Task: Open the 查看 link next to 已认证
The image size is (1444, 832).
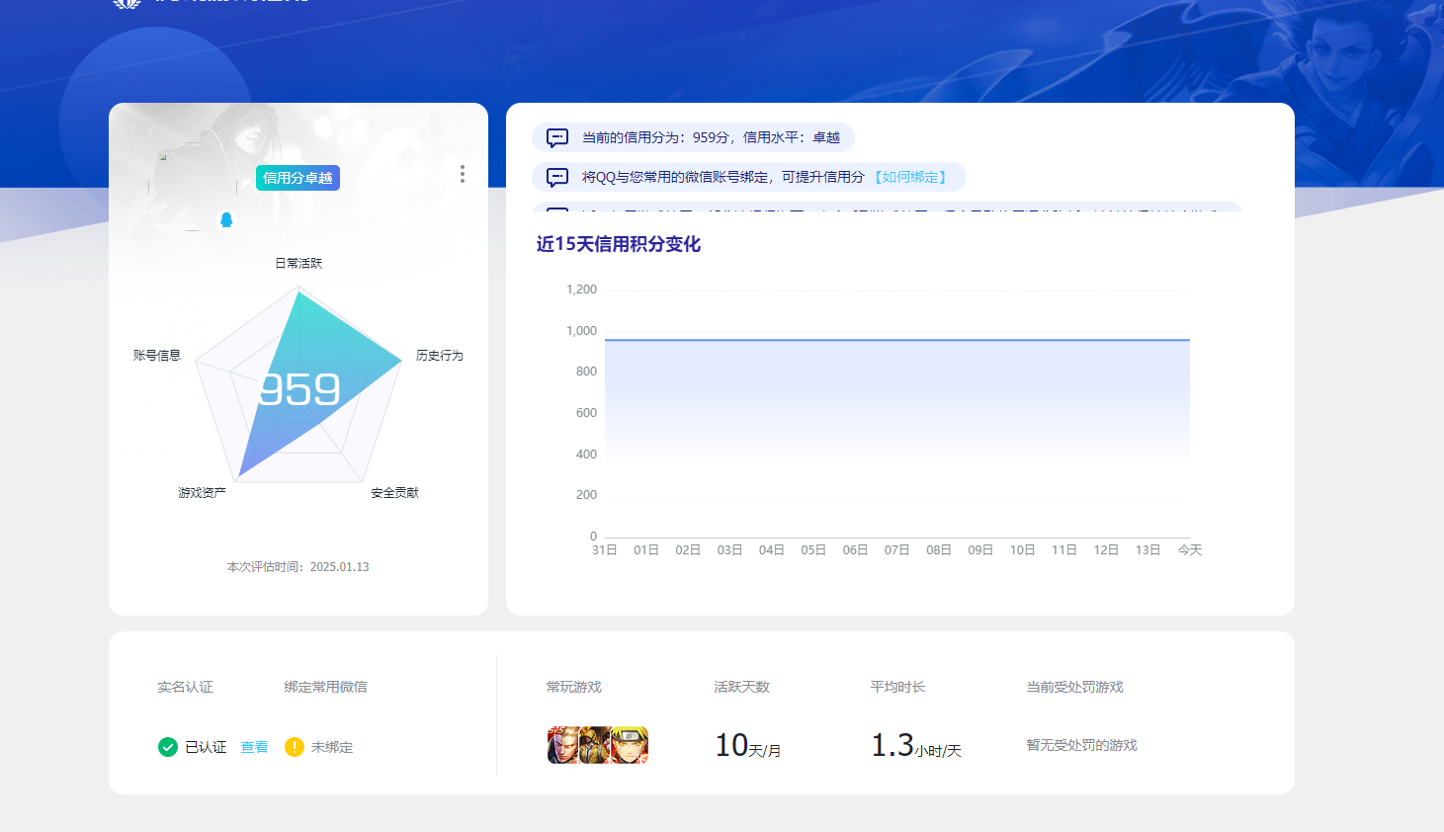Action: [x=254, y=747]
